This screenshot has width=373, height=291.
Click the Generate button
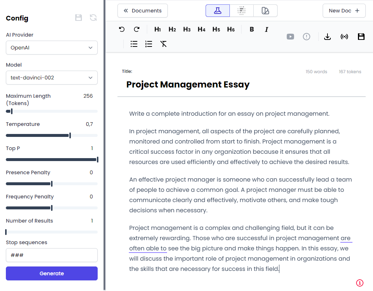(x=52, y=273)
